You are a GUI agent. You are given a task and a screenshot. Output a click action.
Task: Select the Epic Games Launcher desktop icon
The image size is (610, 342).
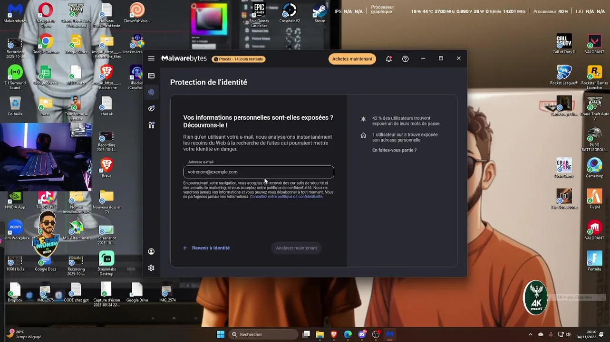tap(259, 15)
